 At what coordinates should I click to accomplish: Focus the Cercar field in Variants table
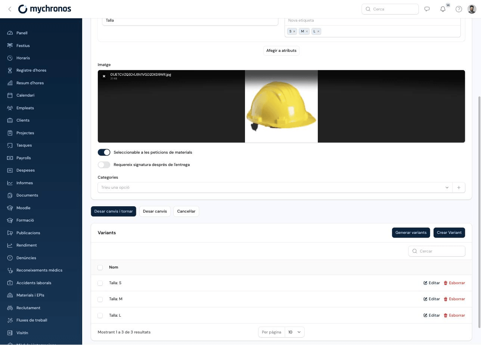437,251
